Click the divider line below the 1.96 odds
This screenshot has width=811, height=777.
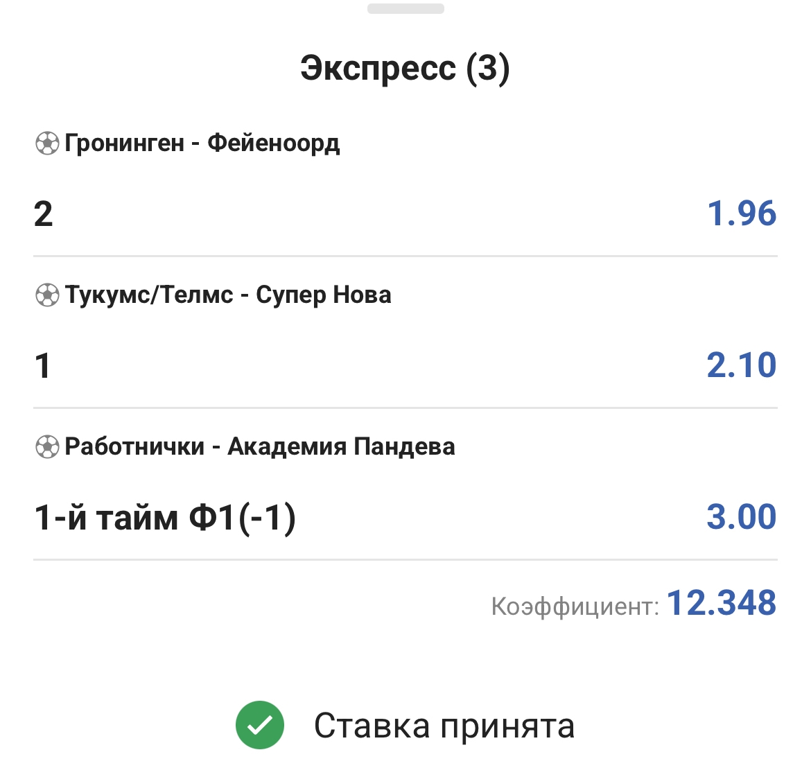pos(405,256)
